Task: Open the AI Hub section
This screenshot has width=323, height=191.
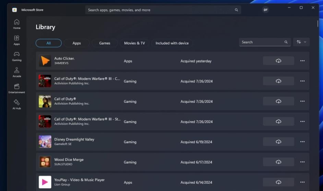Action: [17, 104]
